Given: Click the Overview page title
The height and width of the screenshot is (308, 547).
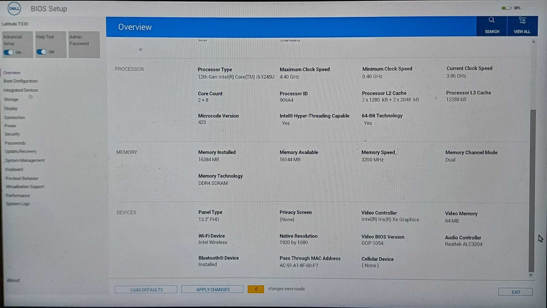Looking at the screenshot, I should tap(135, 27).
